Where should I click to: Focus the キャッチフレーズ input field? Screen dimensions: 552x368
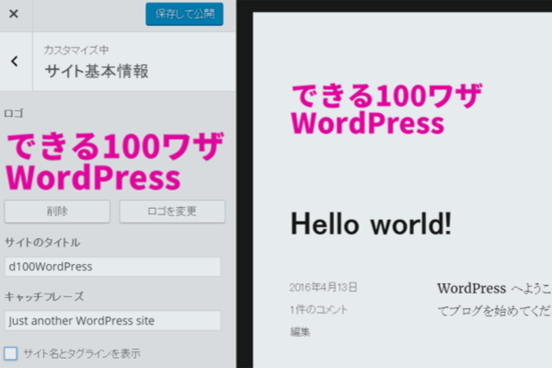pos(112,321)
